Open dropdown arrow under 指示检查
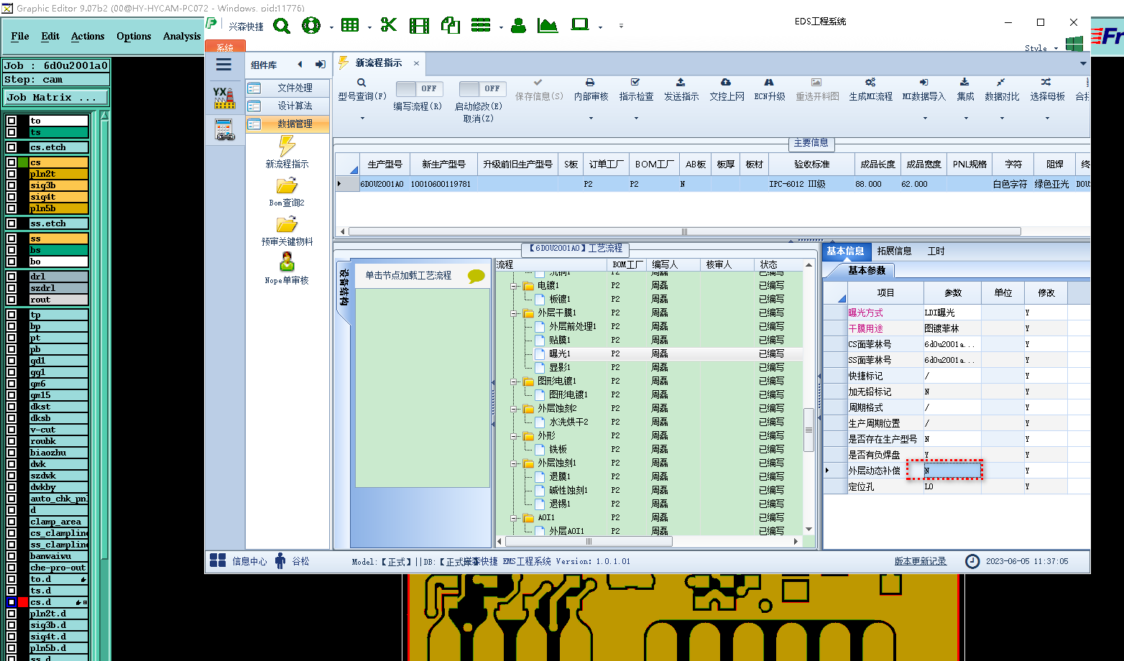1124x661 pixels. 636,118
